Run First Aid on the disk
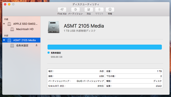The width and height of the screenshot is (171, 97). pos(62,10)
